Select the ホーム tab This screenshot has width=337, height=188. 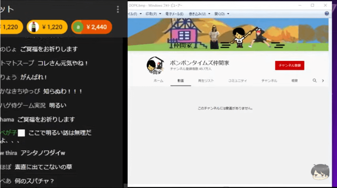point(159,80)
